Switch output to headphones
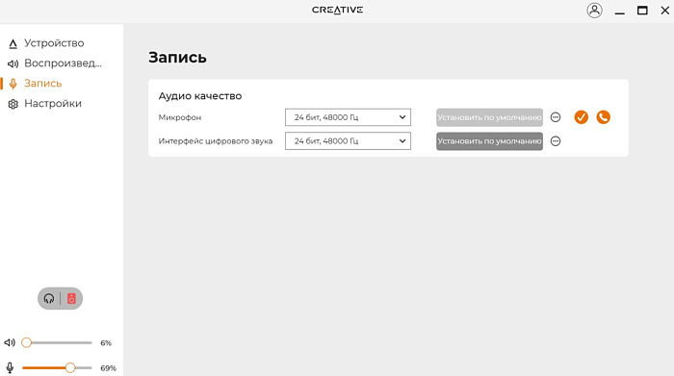The image size is (674, 376). pyautogui.click(x=49, y=298)
